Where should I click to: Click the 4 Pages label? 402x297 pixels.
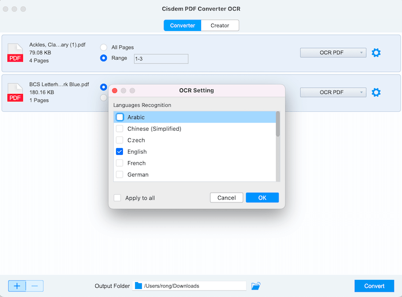point(39,61)
